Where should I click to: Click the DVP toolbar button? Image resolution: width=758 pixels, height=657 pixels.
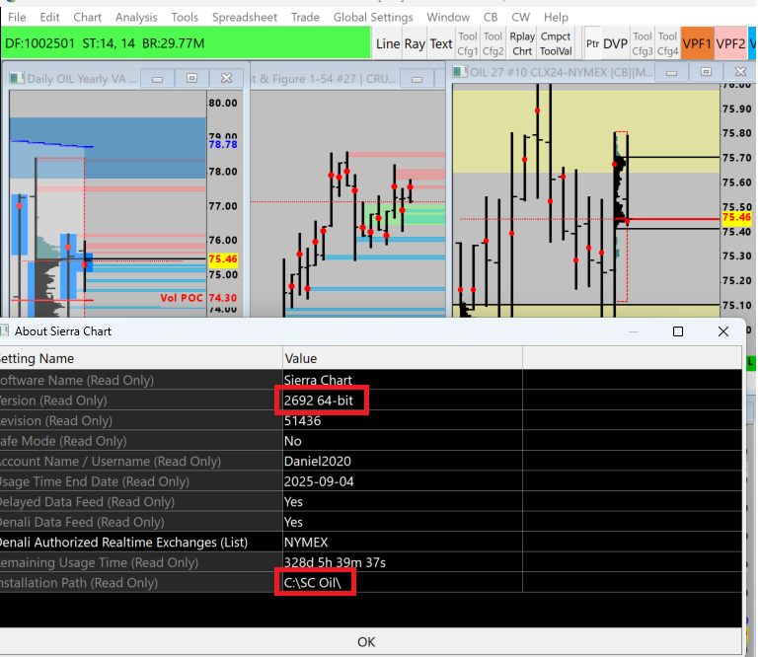click(x=616, y=44)
